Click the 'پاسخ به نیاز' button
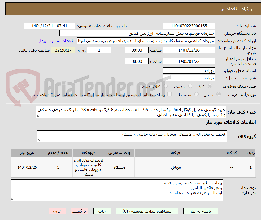261x220 pixels. [x=200, y=211]
